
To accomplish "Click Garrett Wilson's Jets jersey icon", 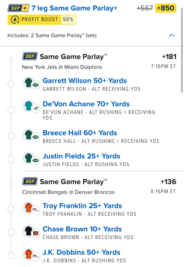I will tap(28, 82).
